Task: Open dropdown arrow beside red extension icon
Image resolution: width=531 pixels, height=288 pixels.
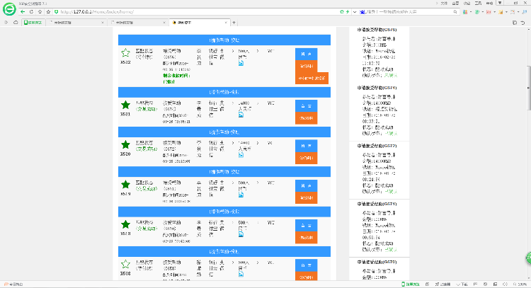Action: [494, 12]
